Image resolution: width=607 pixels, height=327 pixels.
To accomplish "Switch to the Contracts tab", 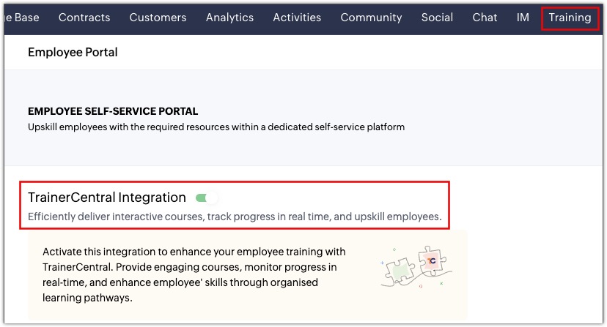I will click(x=84, y=18).
